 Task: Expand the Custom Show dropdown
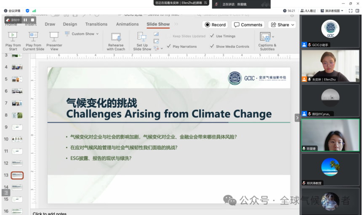coord(97,34)
